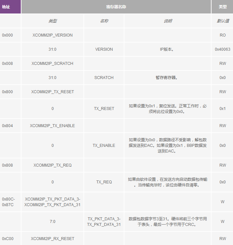Click the 0x80C-0x87C address range
This screenshot has height=245, width=233.
(x=8, y=202)
